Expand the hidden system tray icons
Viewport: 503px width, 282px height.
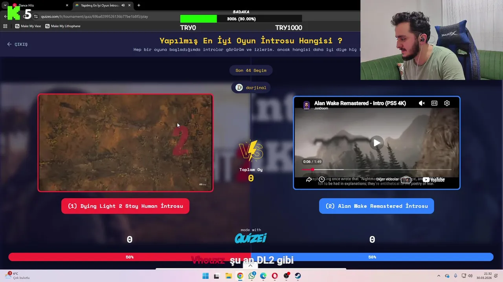pyautogui.click(x=439, y=276)
